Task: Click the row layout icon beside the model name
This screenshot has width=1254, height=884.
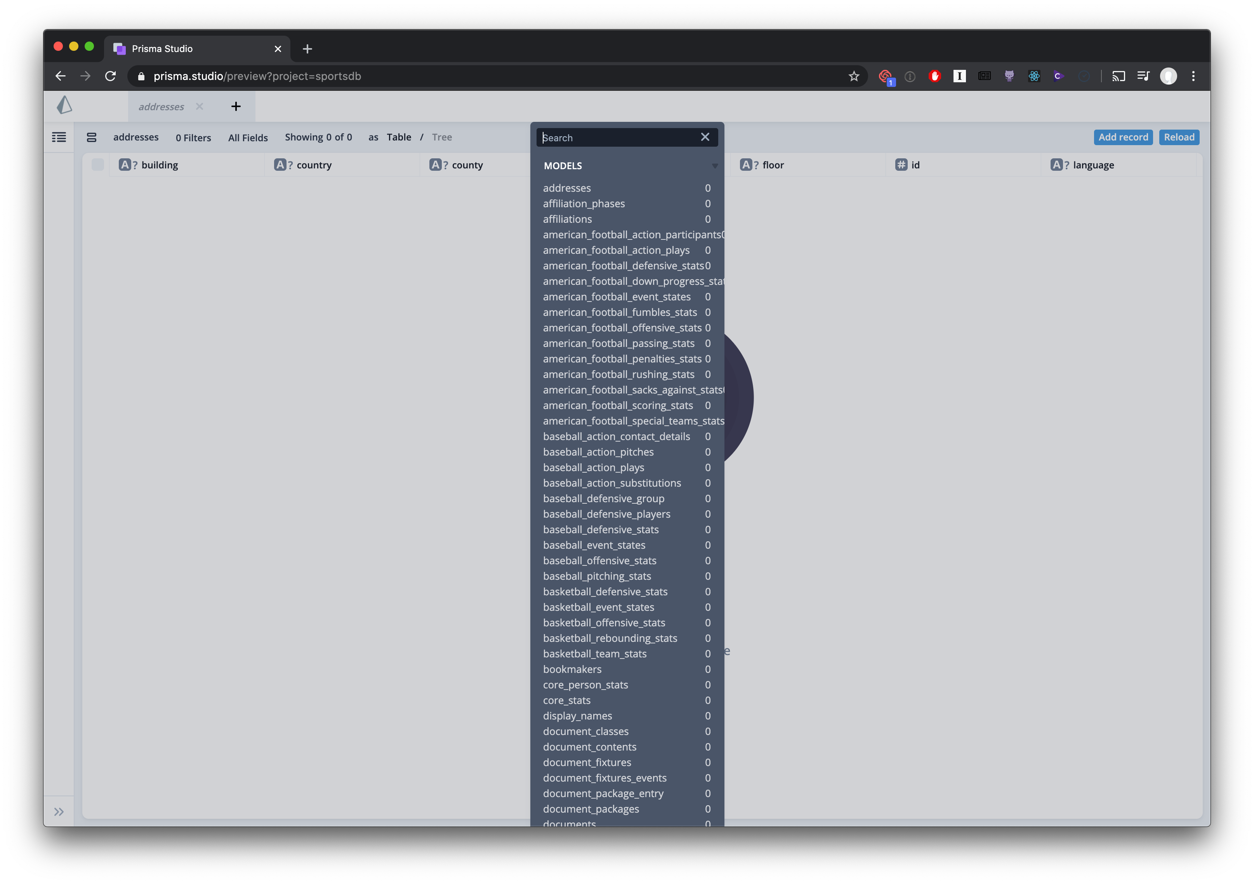Action: tap(91, 137)
